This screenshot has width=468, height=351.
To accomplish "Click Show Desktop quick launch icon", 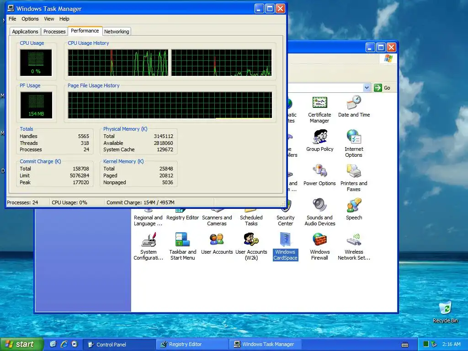I will click(x=53, y=344).
